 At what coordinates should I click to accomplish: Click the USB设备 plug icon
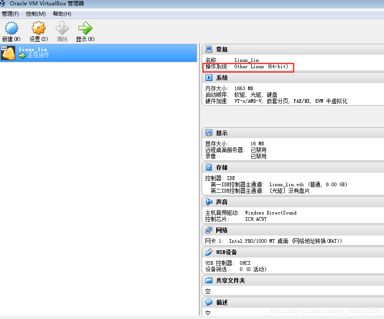[209, 252]
